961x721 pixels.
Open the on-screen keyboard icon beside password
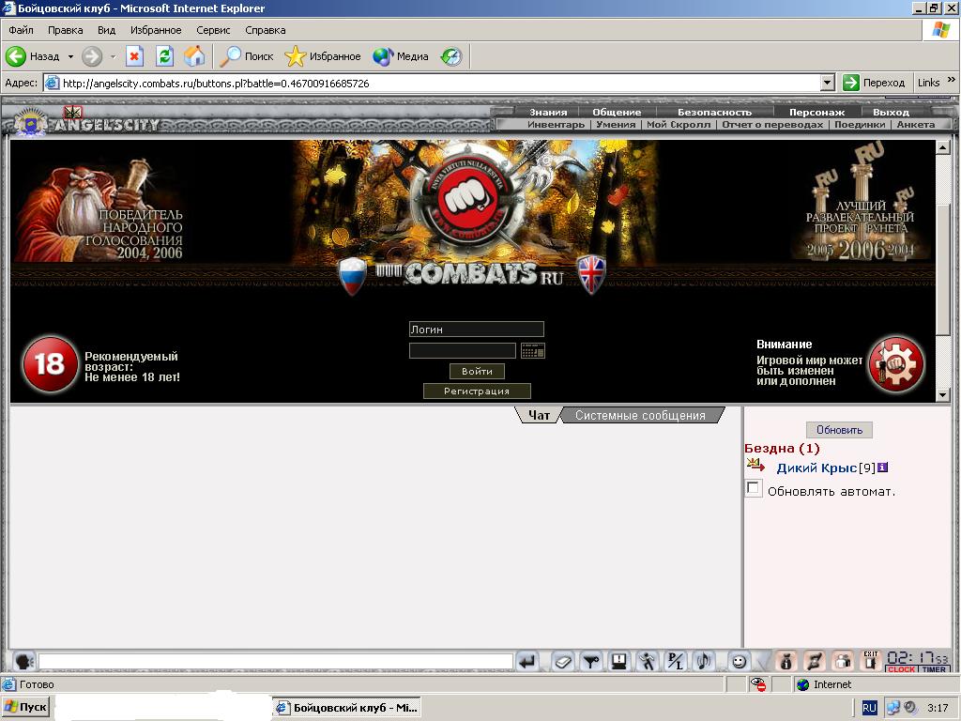pos(533,351)
